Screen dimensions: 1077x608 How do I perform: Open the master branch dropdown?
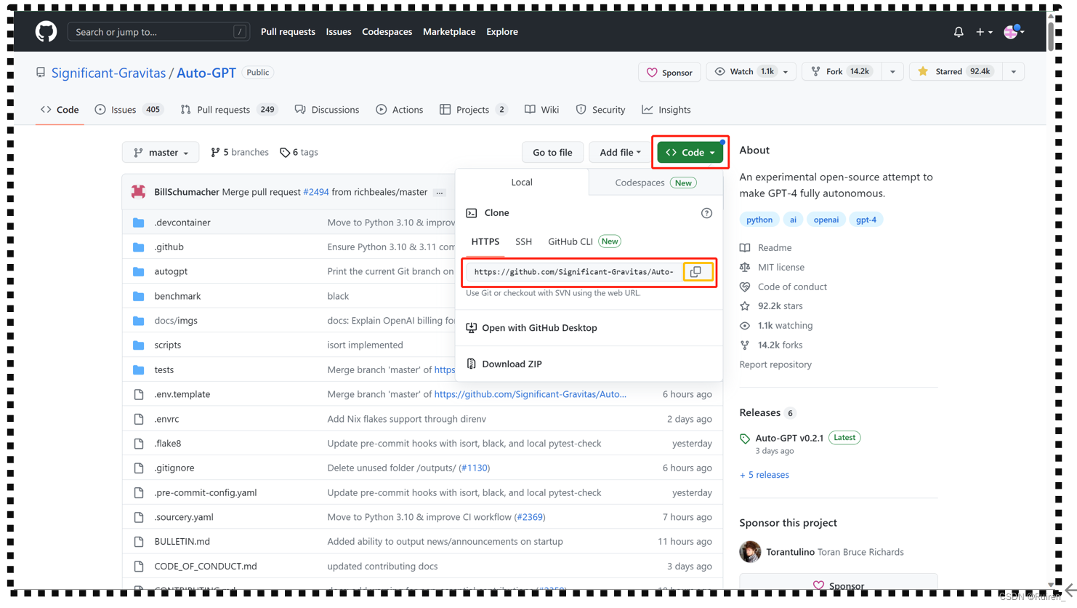click(161, 152)
